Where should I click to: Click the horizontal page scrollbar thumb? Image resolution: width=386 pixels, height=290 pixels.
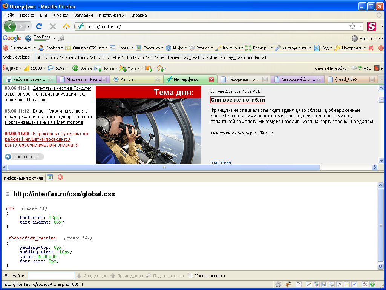point(164,167)
